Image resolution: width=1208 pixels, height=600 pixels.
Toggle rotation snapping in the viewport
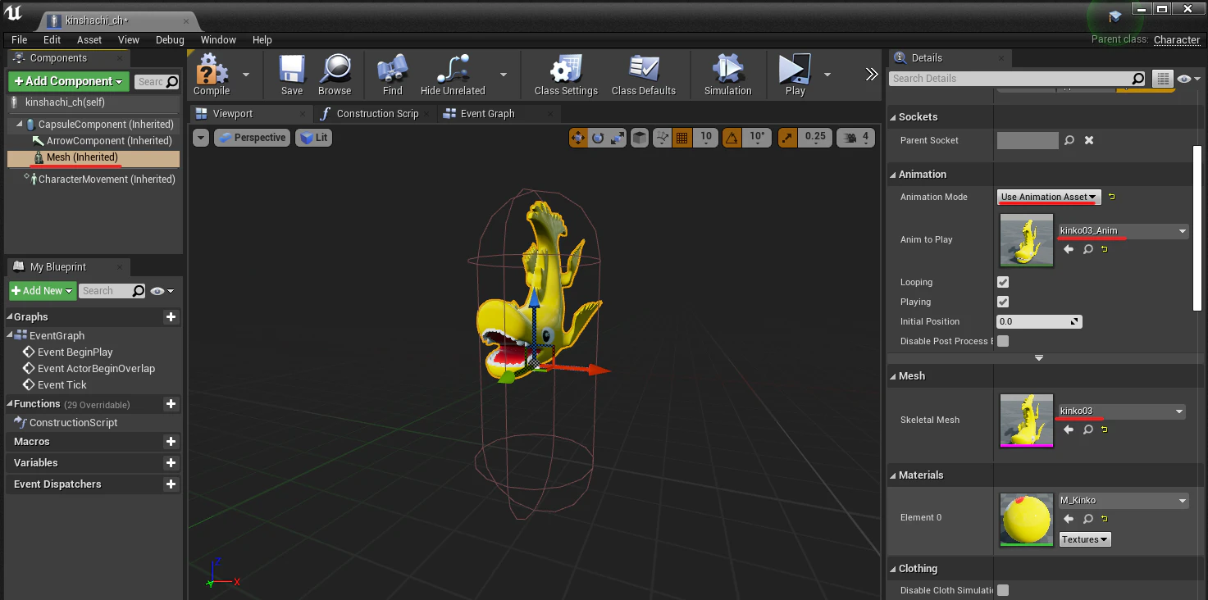pos(732,138)
